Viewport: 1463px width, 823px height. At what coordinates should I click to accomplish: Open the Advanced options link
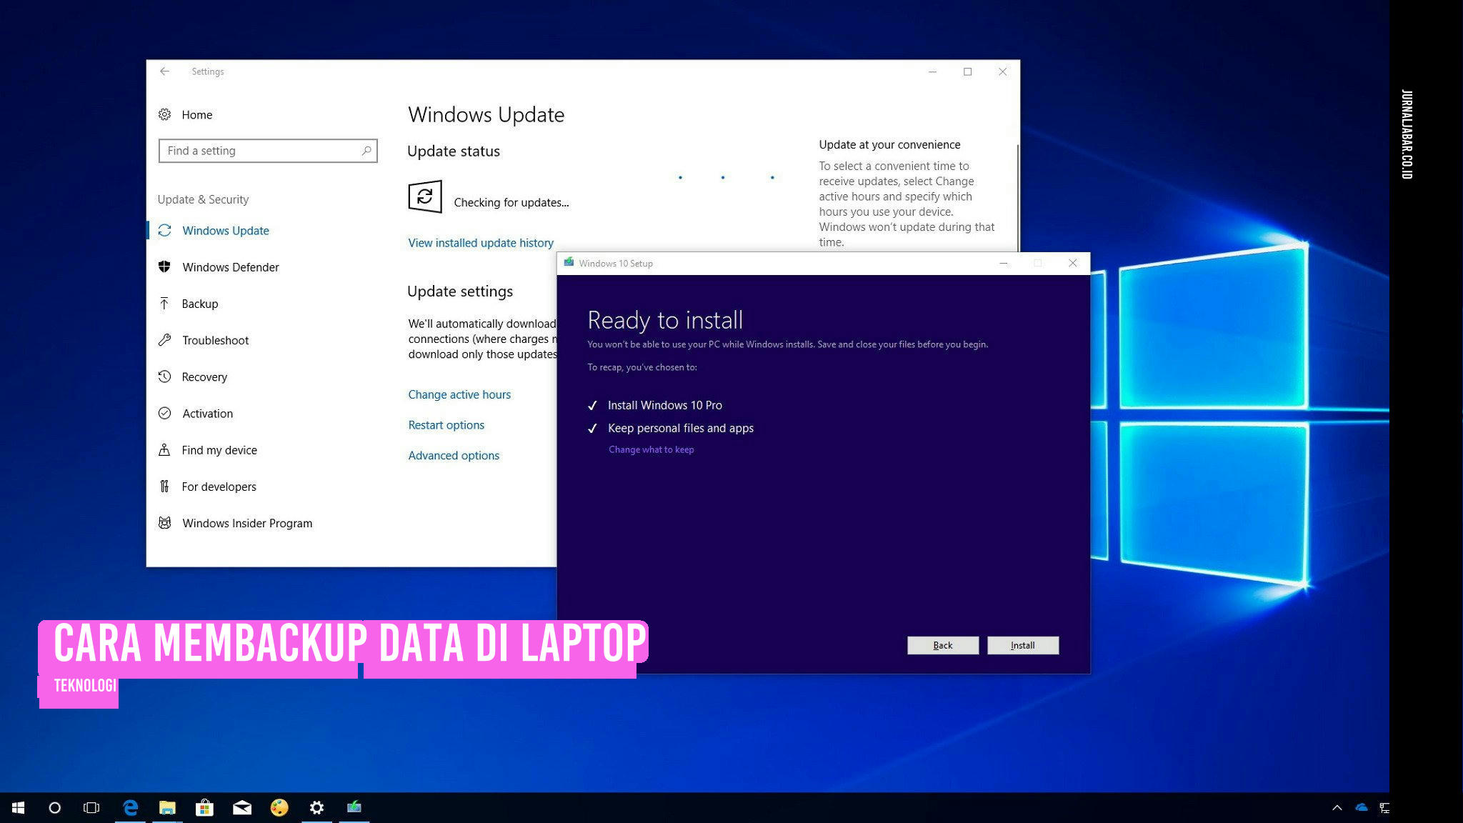tap(454, 455)
